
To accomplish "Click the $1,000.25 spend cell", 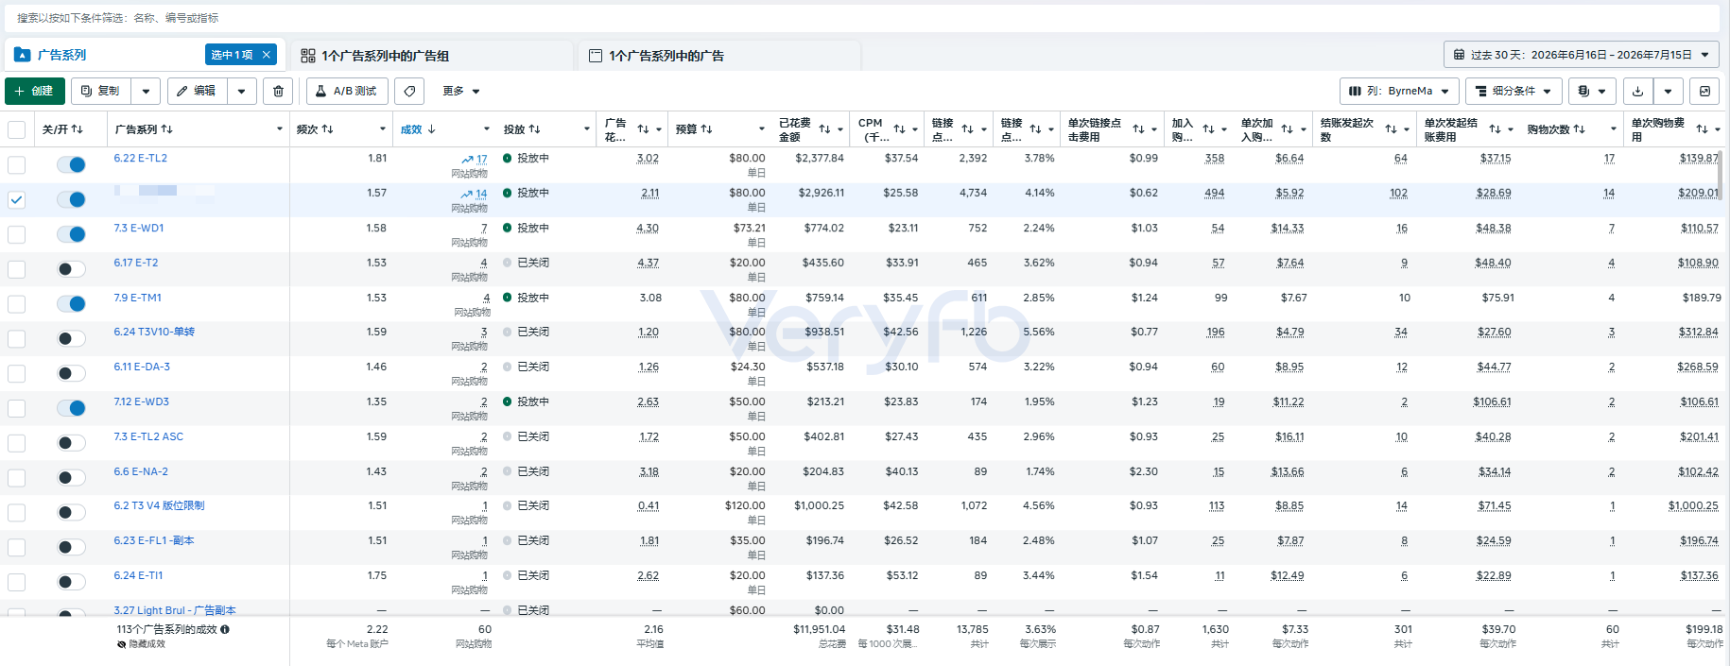I will point(819,505).
